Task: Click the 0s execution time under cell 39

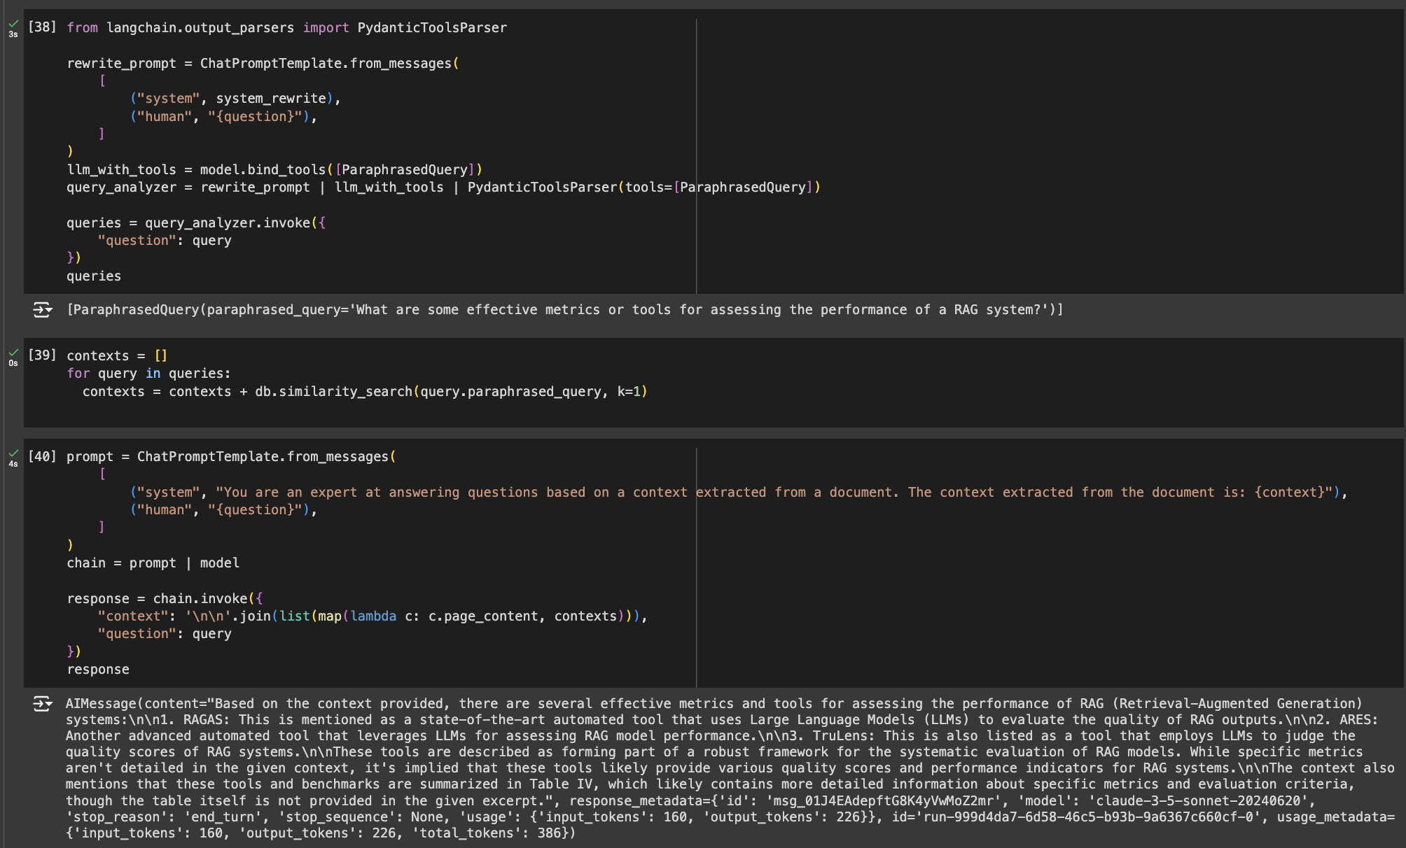Action: [x=13, y=362]
